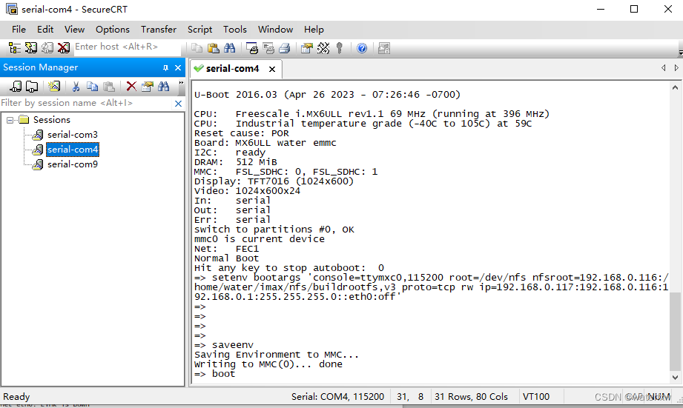The image size is (683, 408).
Task: Switch to the serial-com4 tab
Action: click(x=232, y=69)
